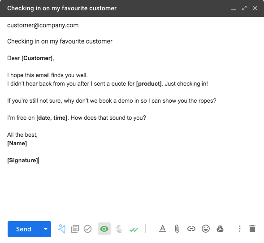Toggle the green eye tracking icon
The width and height of the screenshot is (264, 243).
coord(104,229)
